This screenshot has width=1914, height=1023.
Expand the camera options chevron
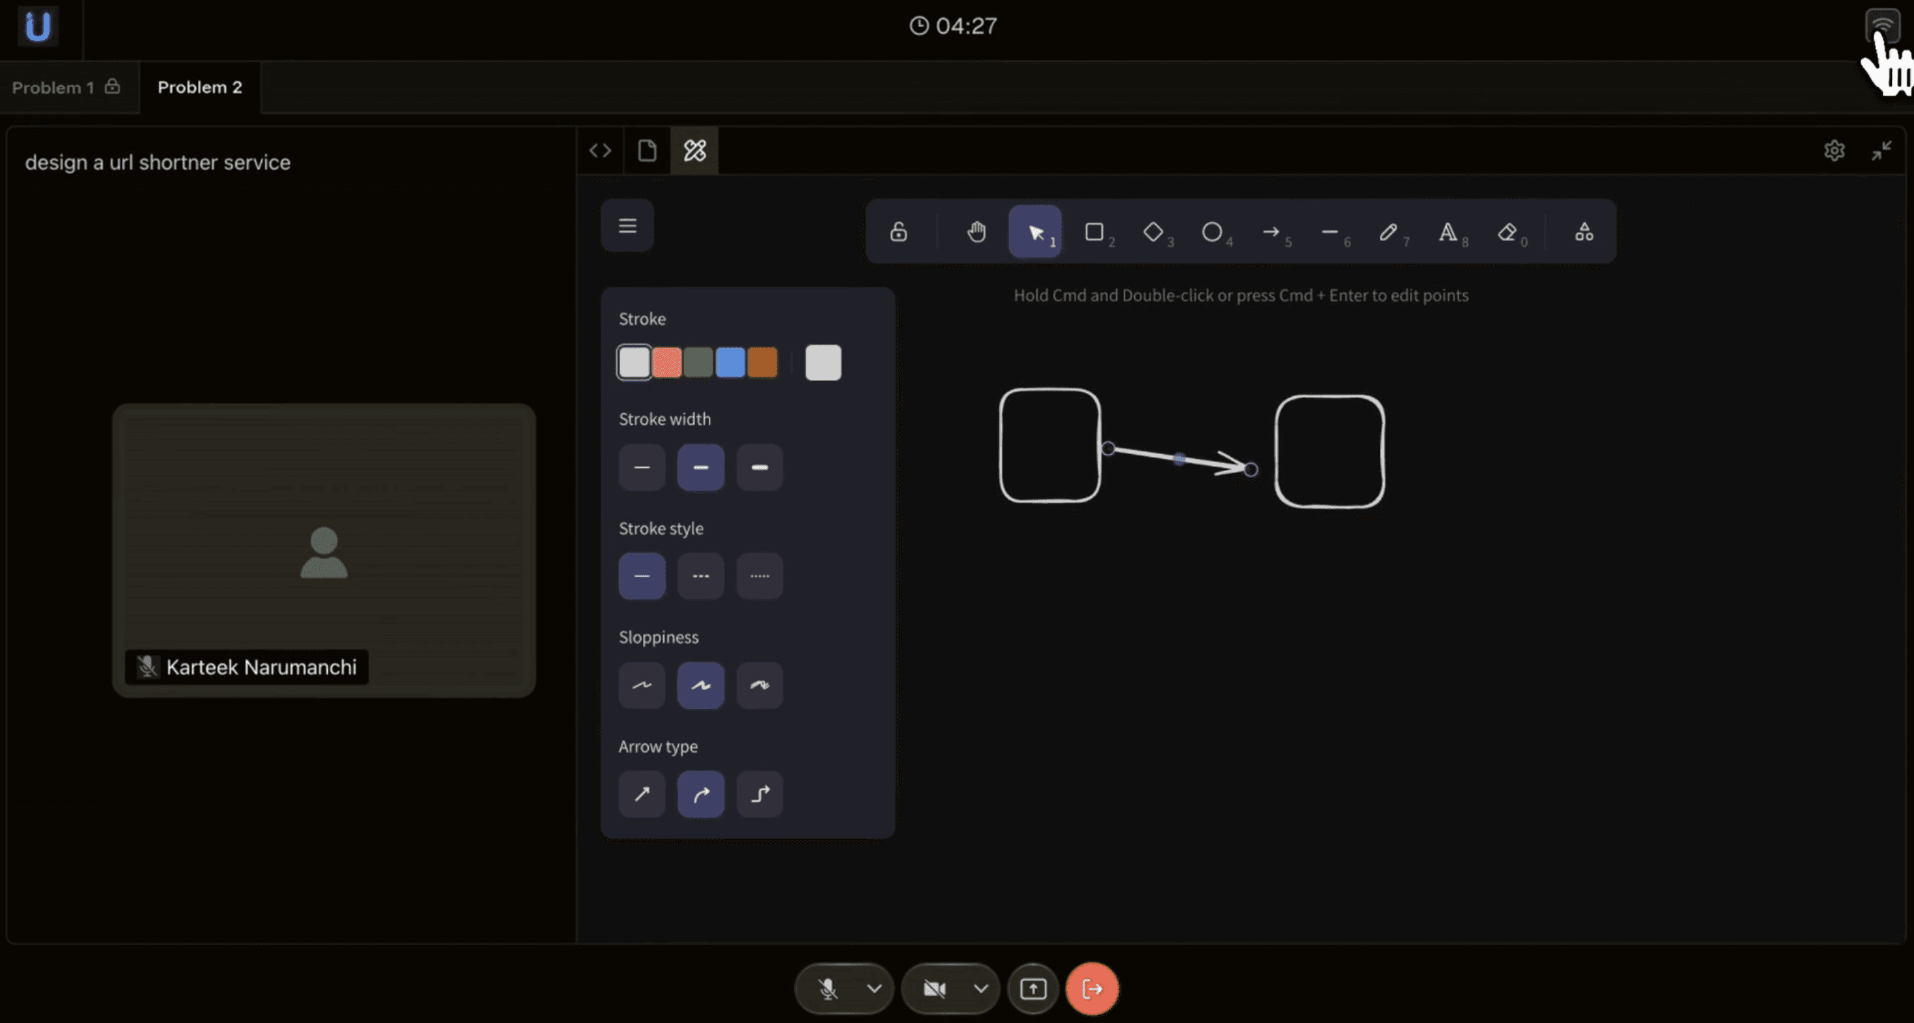(x=980, y=989)
